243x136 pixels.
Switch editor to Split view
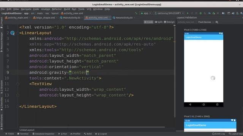pyautogui.click(x=158, y=22)
